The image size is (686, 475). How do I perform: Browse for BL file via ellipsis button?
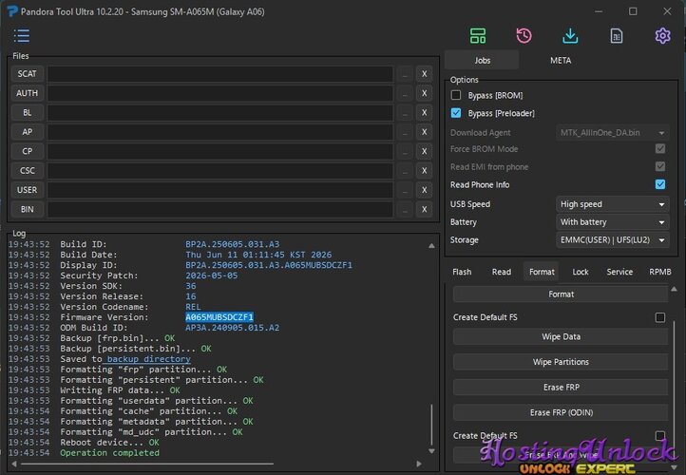405,112
